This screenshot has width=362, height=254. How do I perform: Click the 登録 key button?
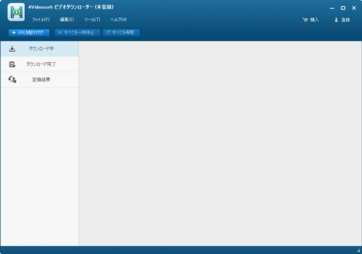342,20
